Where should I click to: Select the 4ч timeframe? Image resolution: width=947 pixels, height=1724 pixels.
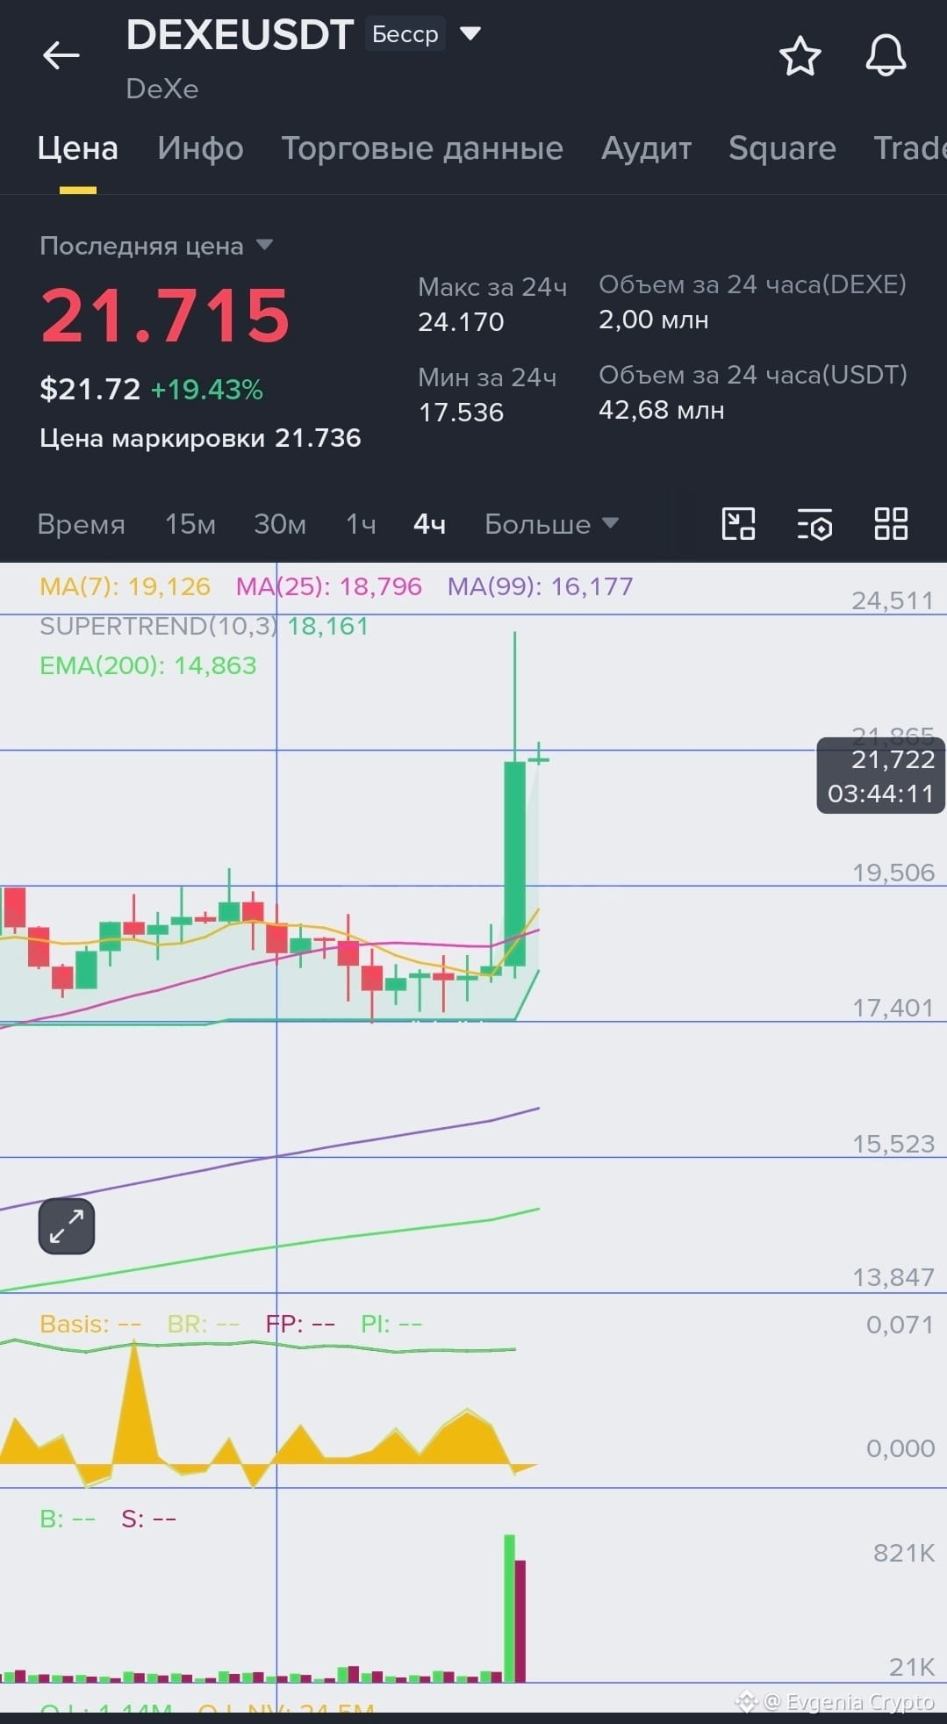pyautogui.click(x=429, y=524)
